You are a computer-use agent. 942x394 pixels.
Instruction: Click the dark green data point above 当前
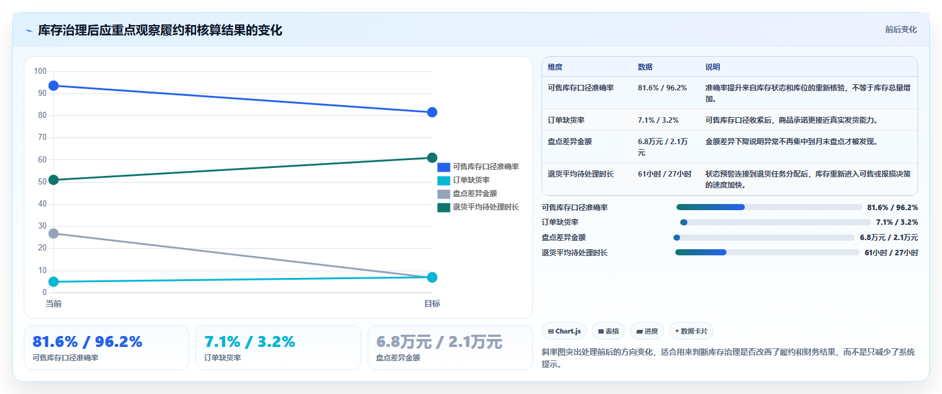(x=54, y=180)
